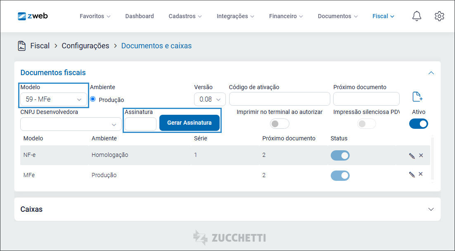Viewport: 455px width, 251px height.
Task: Open the notifications bell
Action: click(417, 16)
